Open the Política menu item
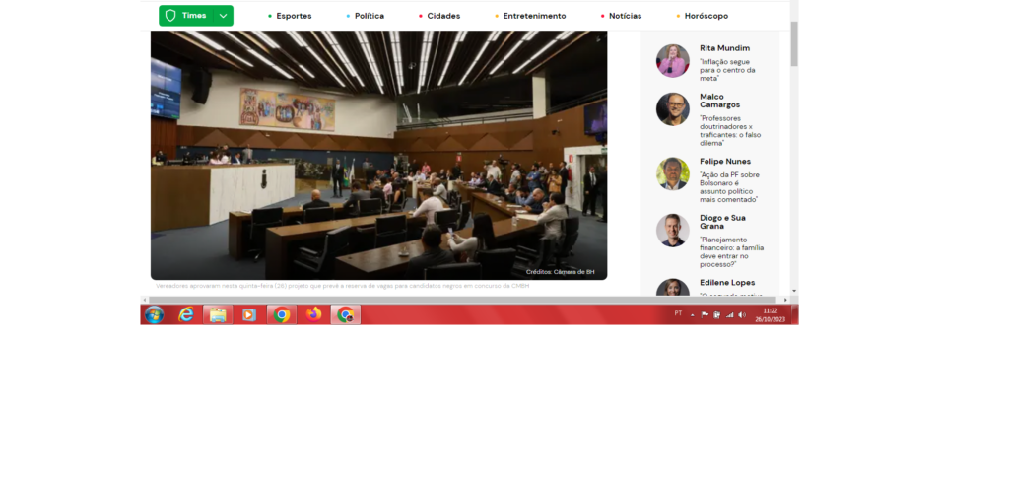The image size is (1009, 480). click(x=370, y=16)
